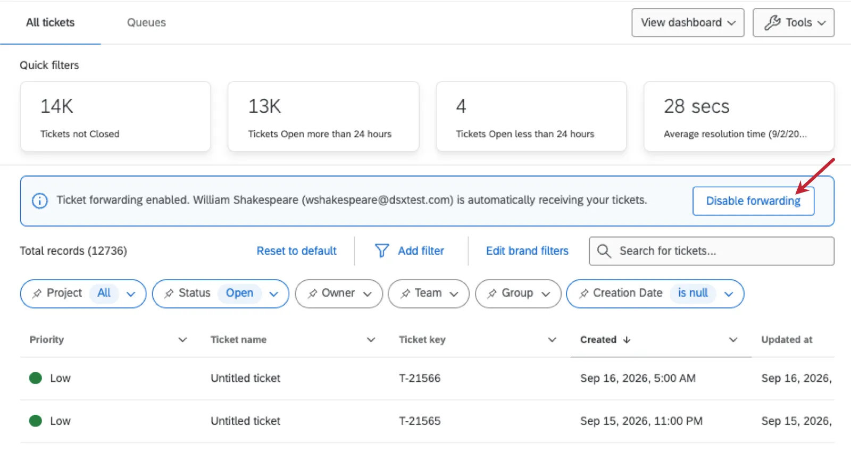Click ticket key T-21566
Screen dimensions: 851x452
tap(420, 378)
